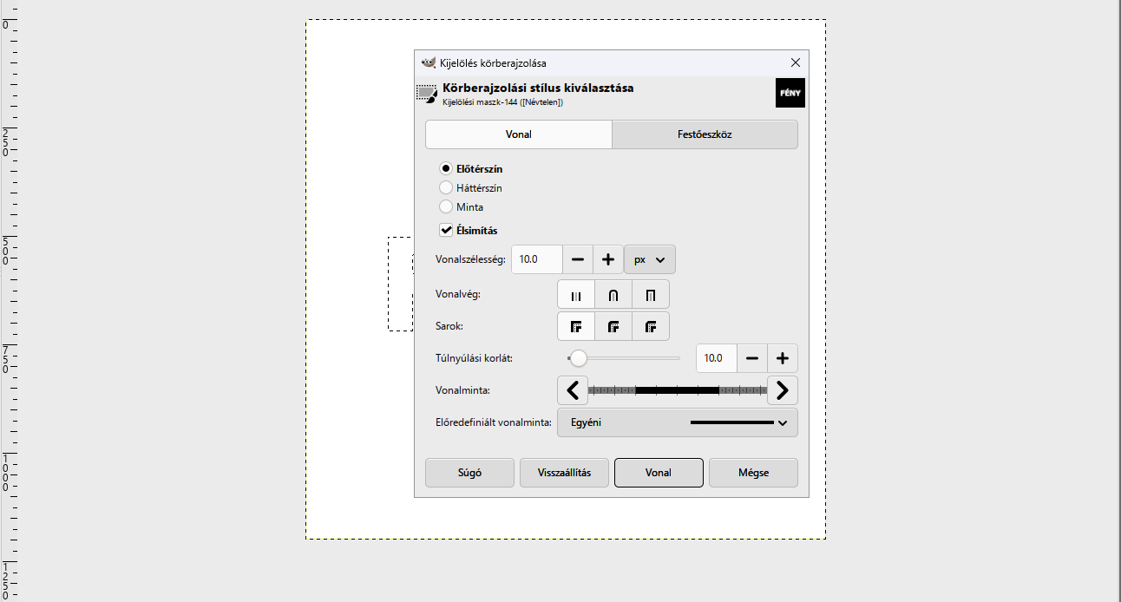Click the GIMP Wilber icon in the dialog title bar
Image resolution: width=1121 pixels, height=602 pixels.
pyautogui.click(x=428, y=62)
